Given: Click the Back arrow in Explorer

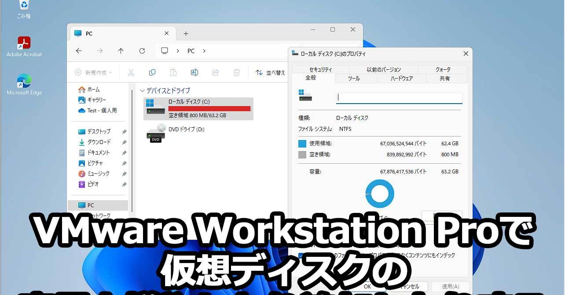Looking at the screenshot, I should [x=79, y=51].
